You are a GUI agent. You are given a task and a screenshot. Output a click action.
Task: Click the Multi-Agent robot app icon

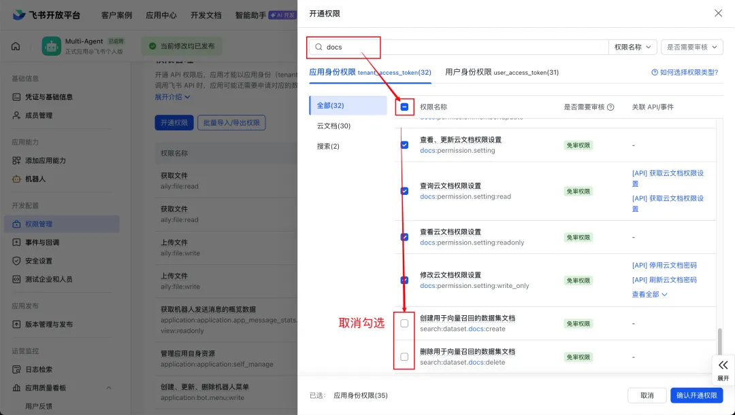[x=51, y=46]
